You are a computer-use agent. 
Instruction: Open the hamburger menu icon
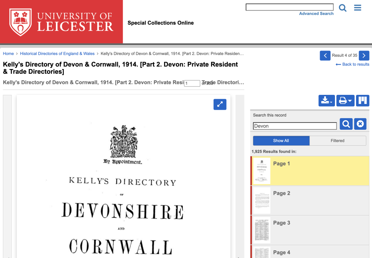point(357,8)
